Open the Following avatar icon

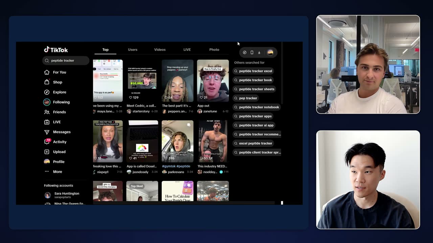pos(47,102)
